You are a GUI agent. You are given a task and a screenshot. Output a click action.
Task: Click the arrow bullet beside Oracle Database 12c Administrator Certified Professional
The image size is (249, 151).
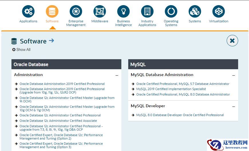(x=16, y=115)
